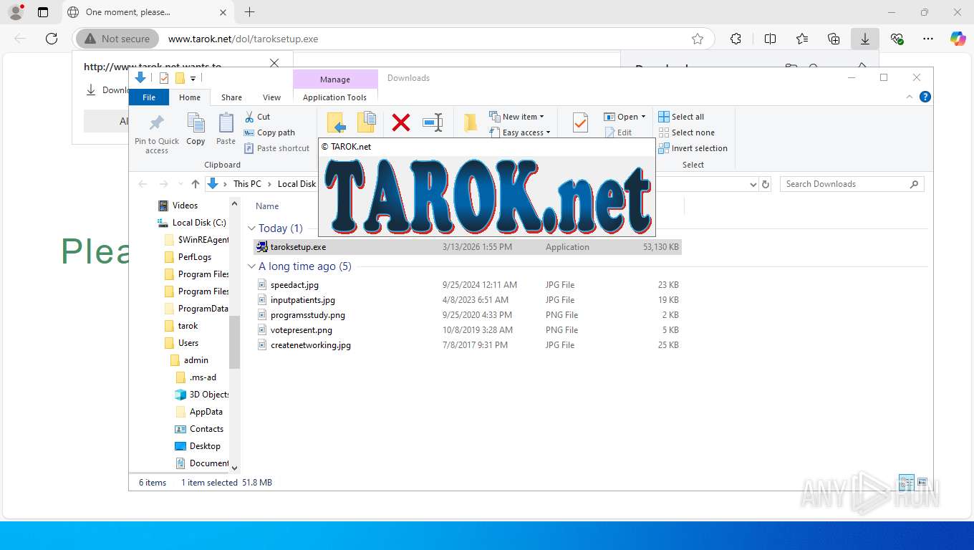Click the Manage contextual tab header

[x=335, y=79]
